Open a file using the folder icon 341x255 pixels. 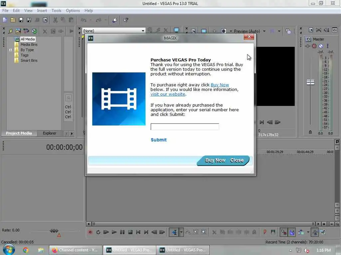click(13, 20)
